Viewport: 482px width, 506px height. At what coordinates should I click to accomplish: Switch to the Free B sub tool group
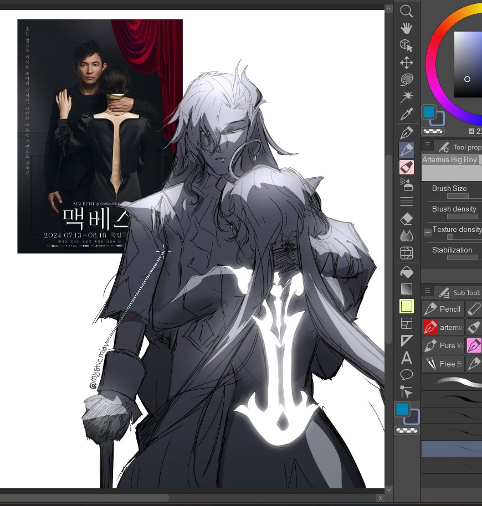443,364
